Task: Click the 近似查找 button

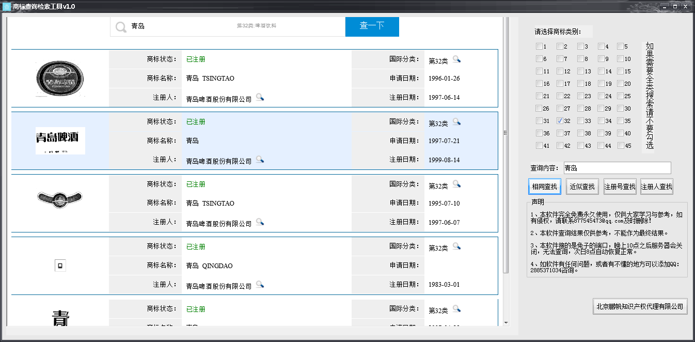Action: [x=582, y=186]
